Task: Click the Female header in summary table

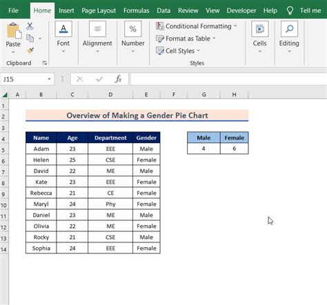Action: (x=234, y=138)
